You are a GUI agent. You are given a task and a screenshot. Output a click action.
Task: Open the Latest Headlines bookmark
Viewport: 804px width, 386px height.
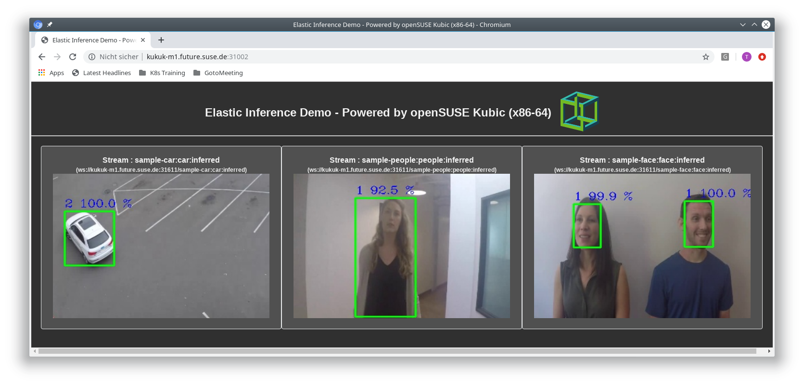[102, 73]
